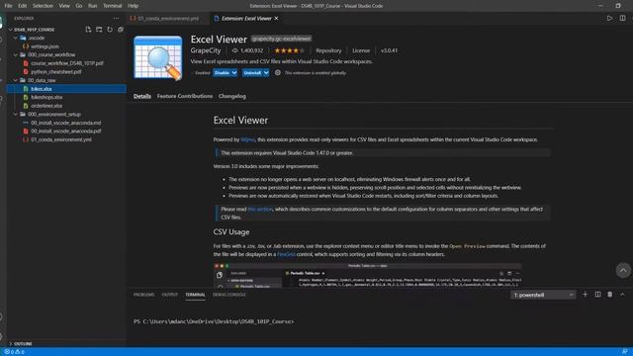Switch to the Problems panel tab

143,295
